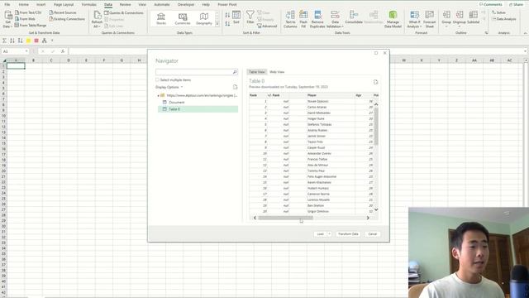529x298 pixels.
Task: Click the Refresh All icon
Action: click(x=98, y=19)
